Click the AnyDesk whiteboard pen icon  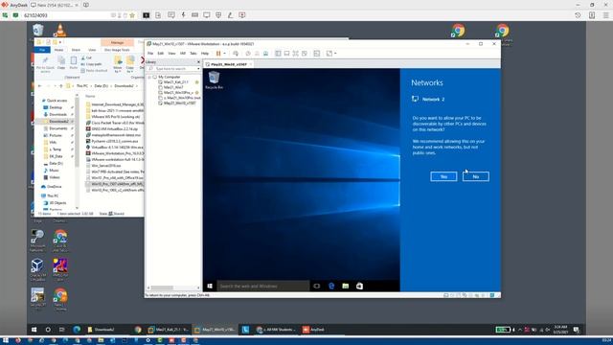[x=230, y=15]
